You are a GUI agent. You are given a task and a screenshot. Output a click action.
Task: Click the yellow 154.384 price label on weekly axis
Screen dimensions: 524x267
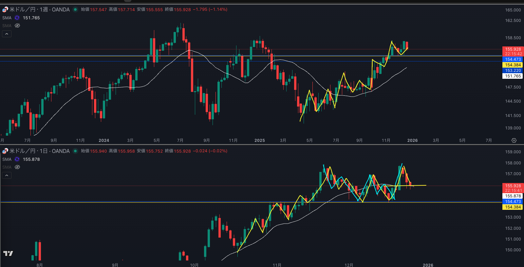tap(513, 65)
